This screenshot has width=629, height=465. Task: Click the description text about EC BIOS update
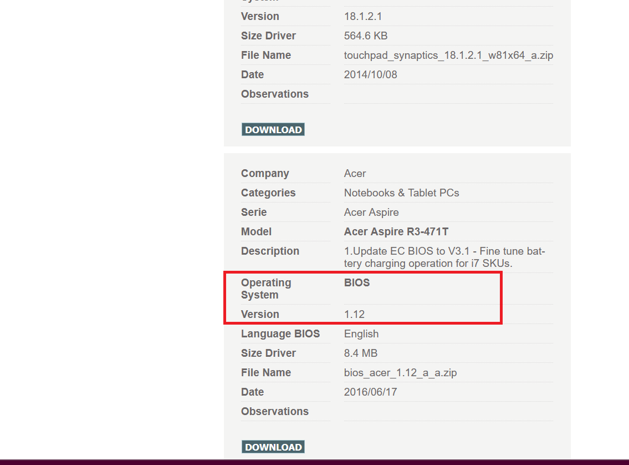tap(444, 257)
